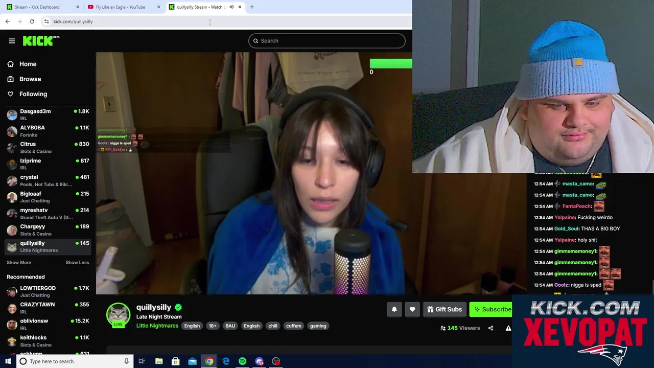Click the gaming tag
Image resolution: width=654 pixels, height=368 pixels.
click(x=318, y=326)
